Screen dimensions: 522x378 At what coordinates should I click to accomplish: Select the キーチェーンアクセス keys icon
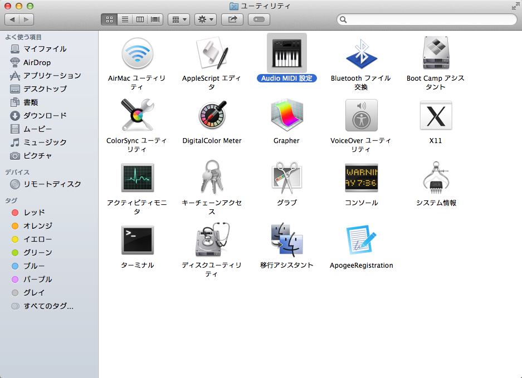pos(212,178)
